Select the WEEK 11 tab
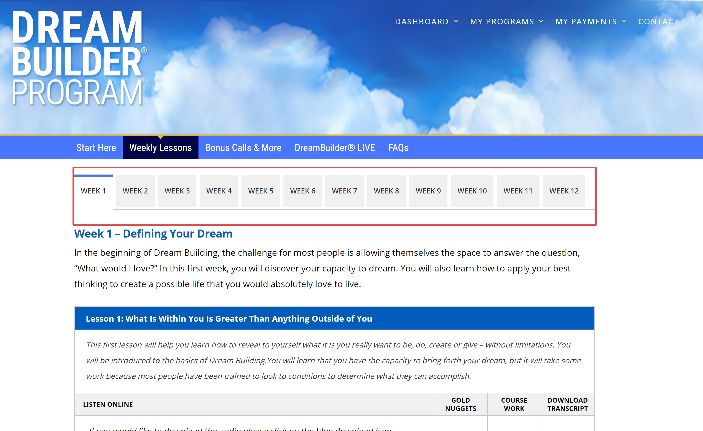 (x=518, y=190)
